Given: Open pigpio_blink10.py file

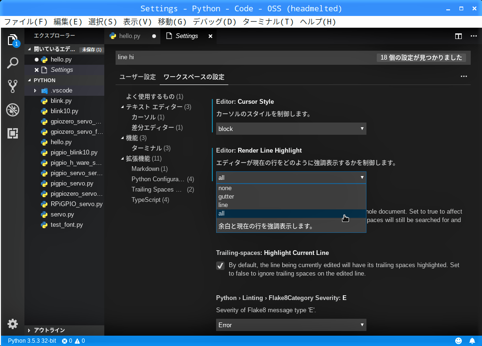Looking at the screenshot, I should (64, 153).
